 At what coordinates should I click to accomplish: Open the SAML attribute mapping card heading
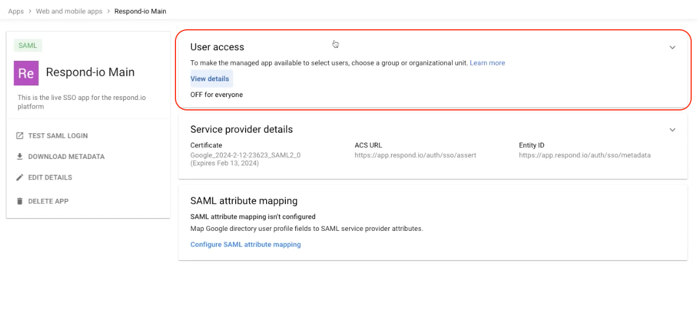point(244,201)
